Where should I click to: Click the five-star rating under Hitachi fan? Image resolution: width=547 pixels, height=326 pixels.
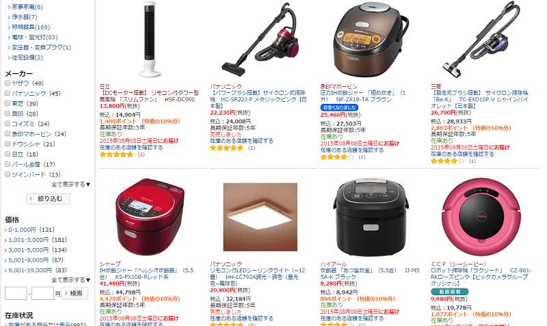116,154
